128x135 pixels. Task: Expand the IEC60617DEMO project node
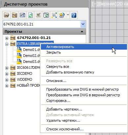[7, 68]
